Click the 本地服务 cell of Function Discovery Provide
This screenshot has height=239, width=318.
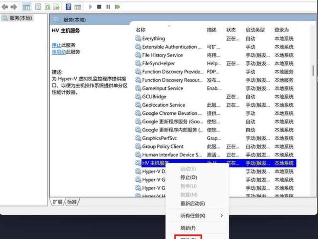[x=284, y=72]
